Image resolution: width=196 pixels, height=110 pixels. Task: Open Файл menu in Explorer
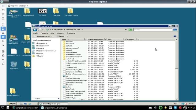point(36,33)
